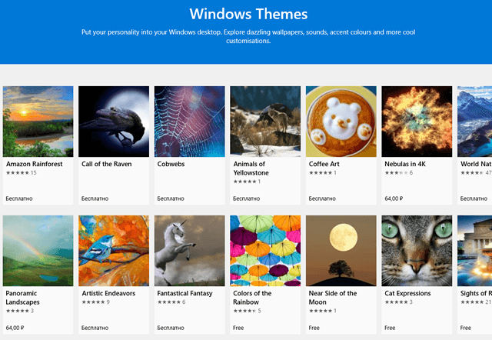Viewport: 492px width, 340px height.
Task: Click Cat Expressions star rating
Action: 397,302
